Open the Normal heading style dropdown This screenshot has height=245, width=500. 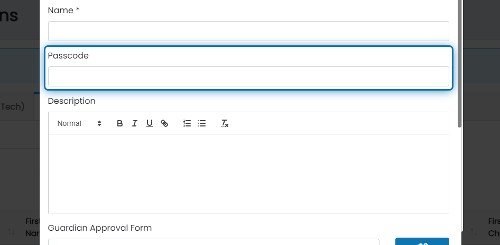tap(79, 123)
